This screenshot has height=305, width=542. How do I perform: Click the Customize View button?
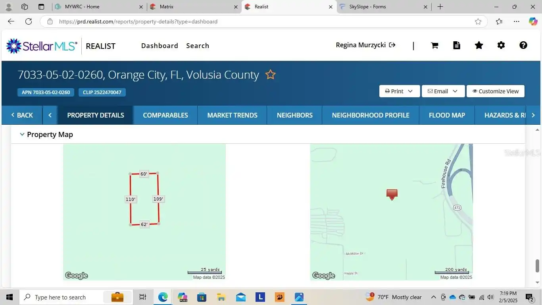point(496,91)
